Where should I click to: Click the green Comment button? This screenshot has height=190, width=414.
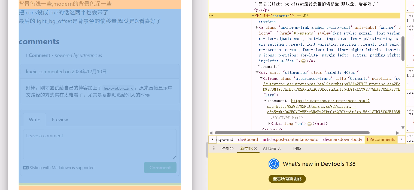(160, 168)
